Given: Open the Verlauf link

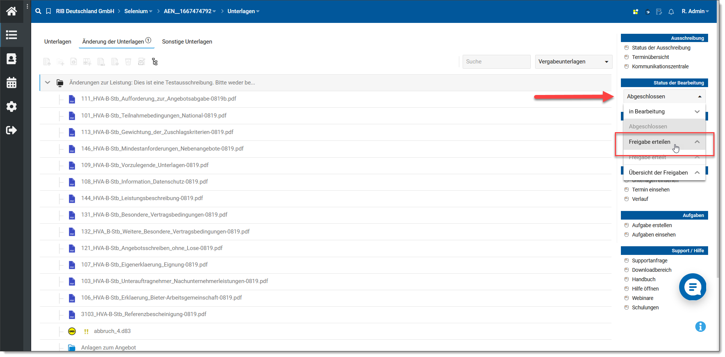Looking at the screenshot, I should [640, 199].
